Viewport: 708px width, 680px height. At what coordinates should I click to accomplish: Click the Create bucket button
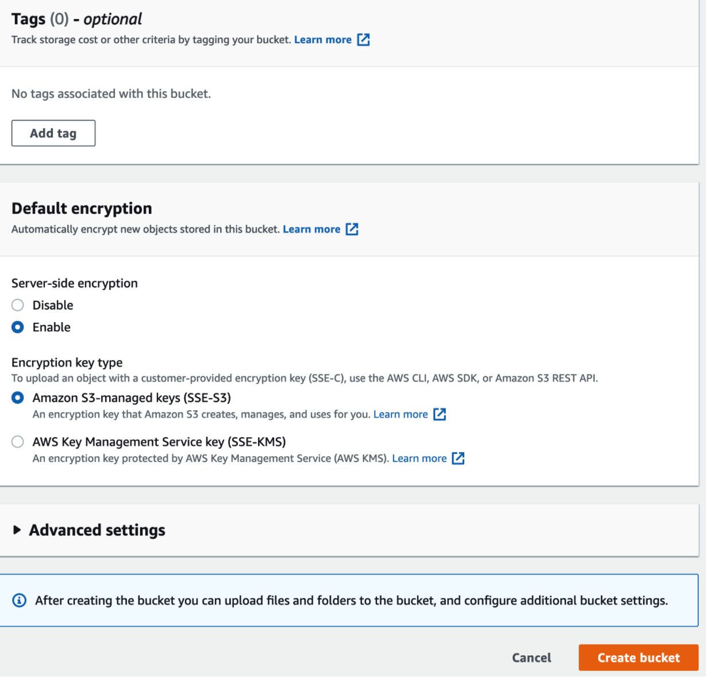638,658
